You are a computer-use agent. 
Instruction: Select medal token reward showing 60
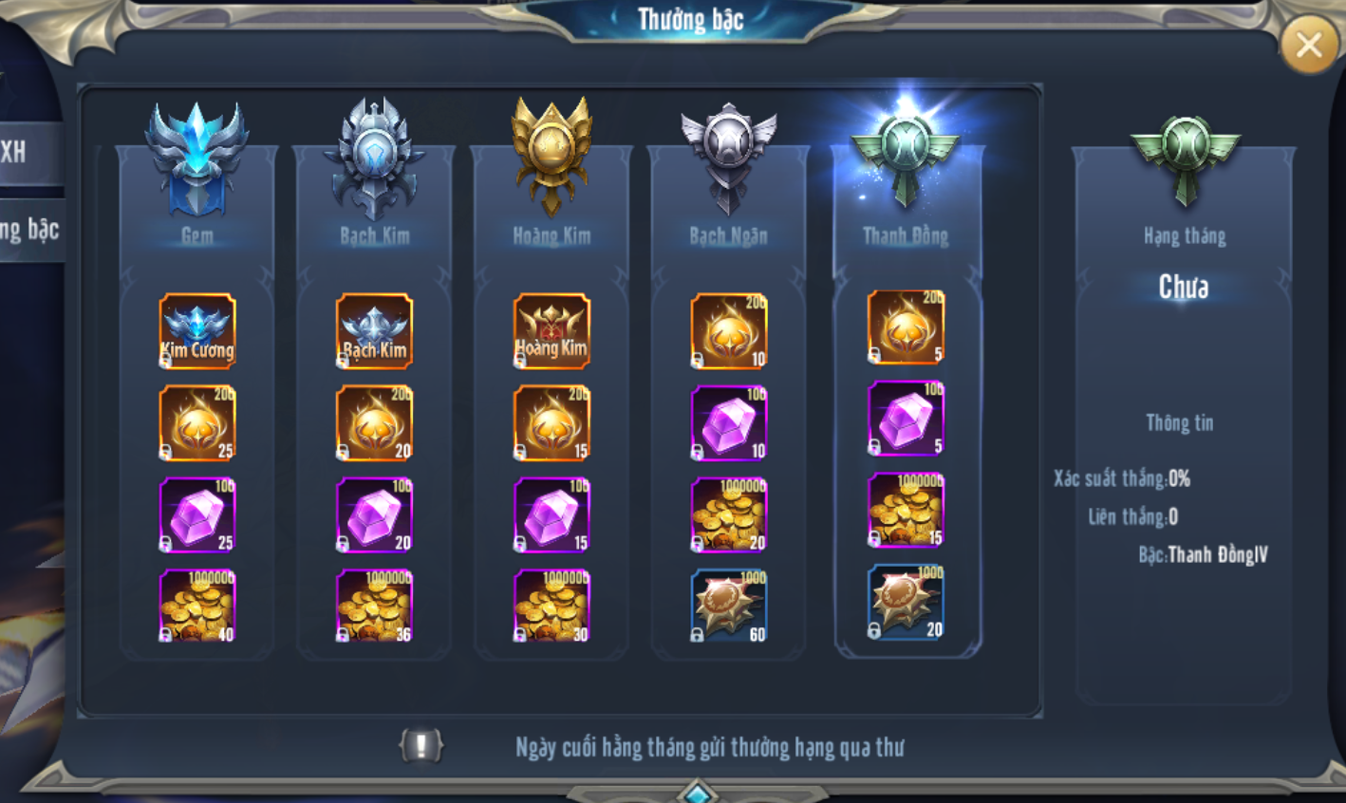[729, 606]
